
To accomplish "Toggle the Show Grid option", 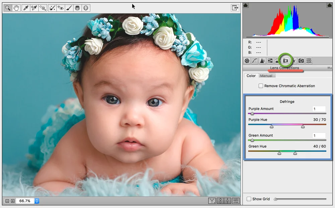I will click(x=249, y=199).
